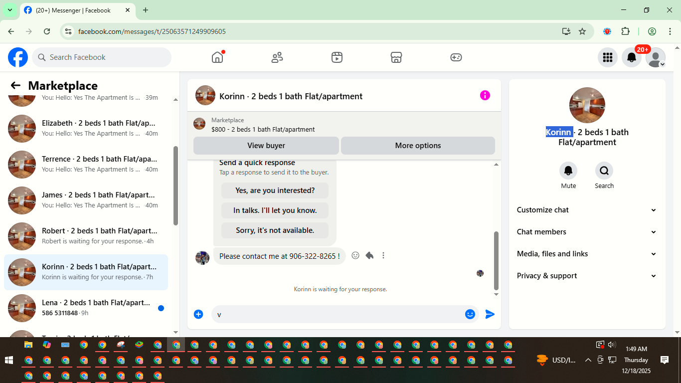The width and height of the screenshot is (681, 383).
Task: Click the sender's avatar beside phone message
Action: point(202,258)
